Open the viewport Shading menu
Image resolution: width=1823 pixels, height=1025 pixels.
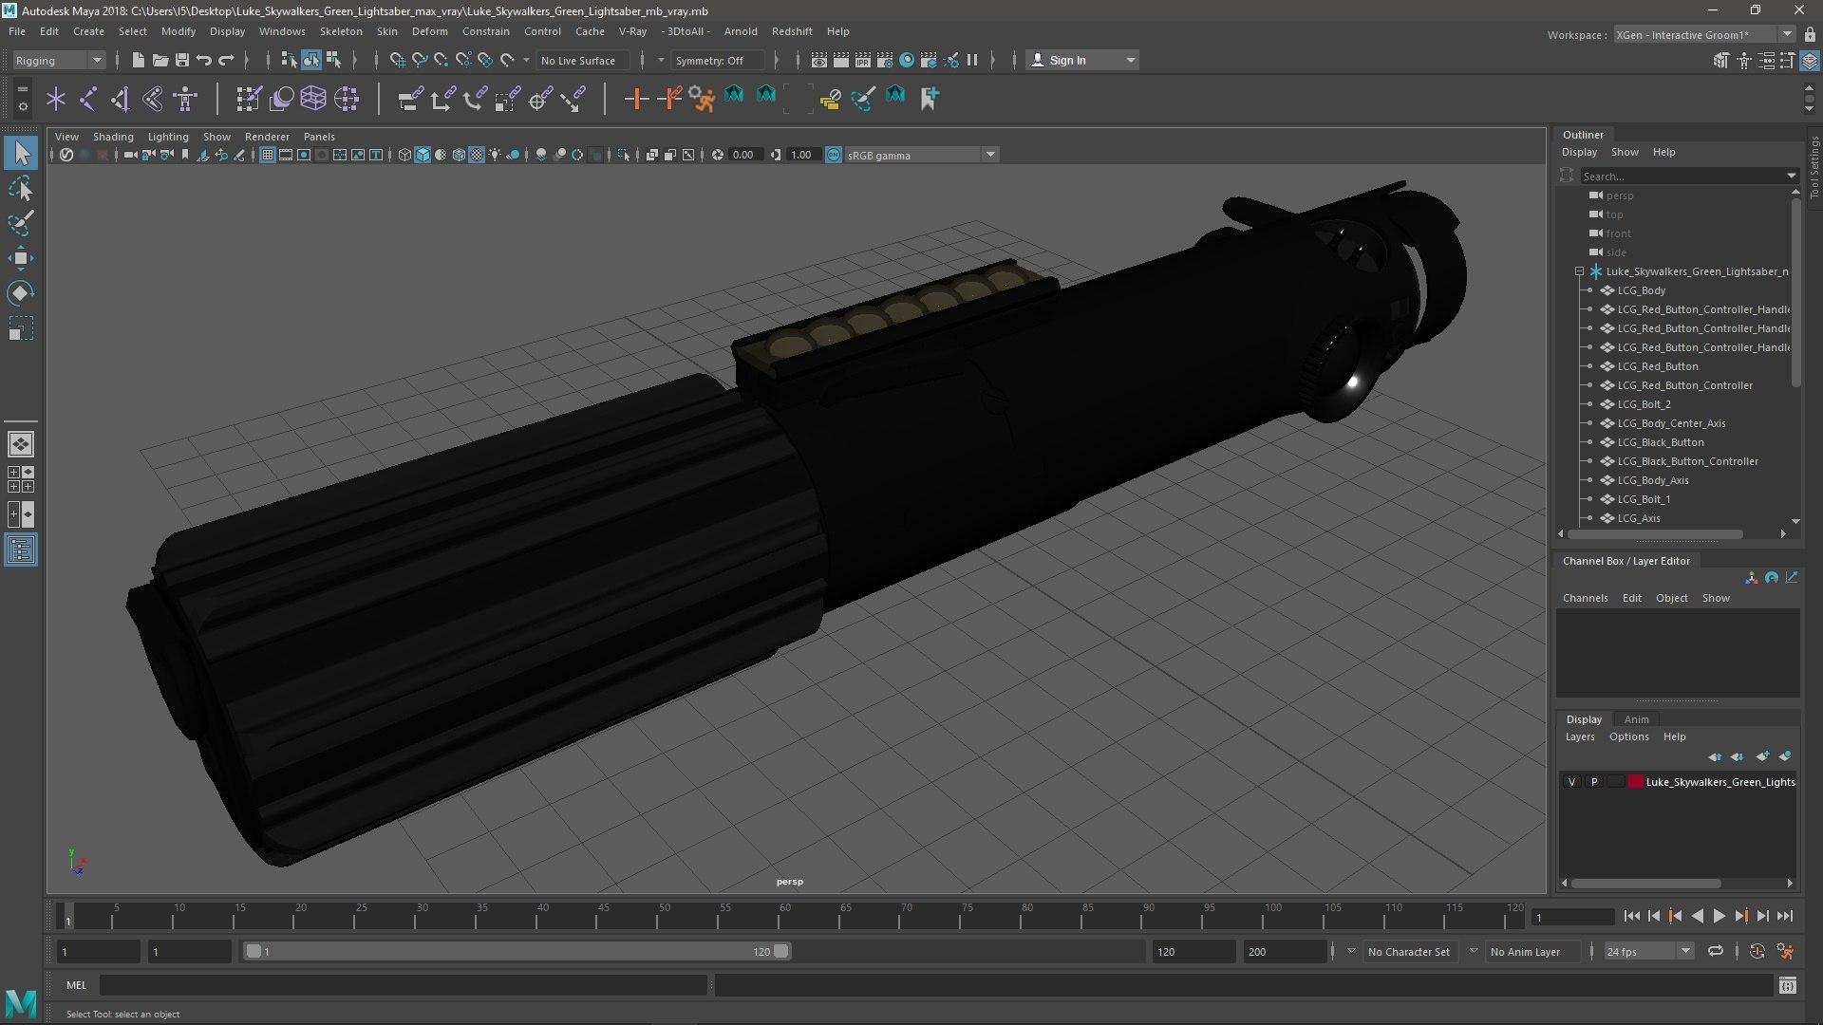(113, 137)
